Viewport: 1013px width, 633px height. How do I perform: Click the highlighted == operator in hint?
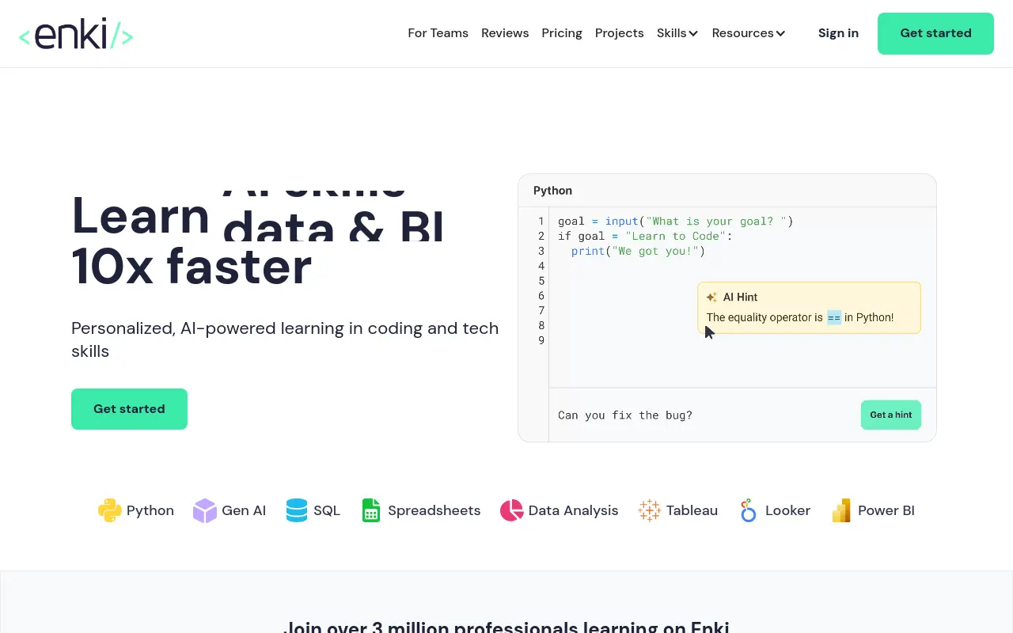834,317
